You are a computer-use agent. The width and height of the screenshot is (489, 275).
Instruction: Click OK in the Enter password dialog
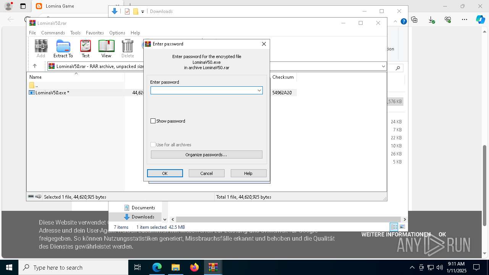[165, 173]
